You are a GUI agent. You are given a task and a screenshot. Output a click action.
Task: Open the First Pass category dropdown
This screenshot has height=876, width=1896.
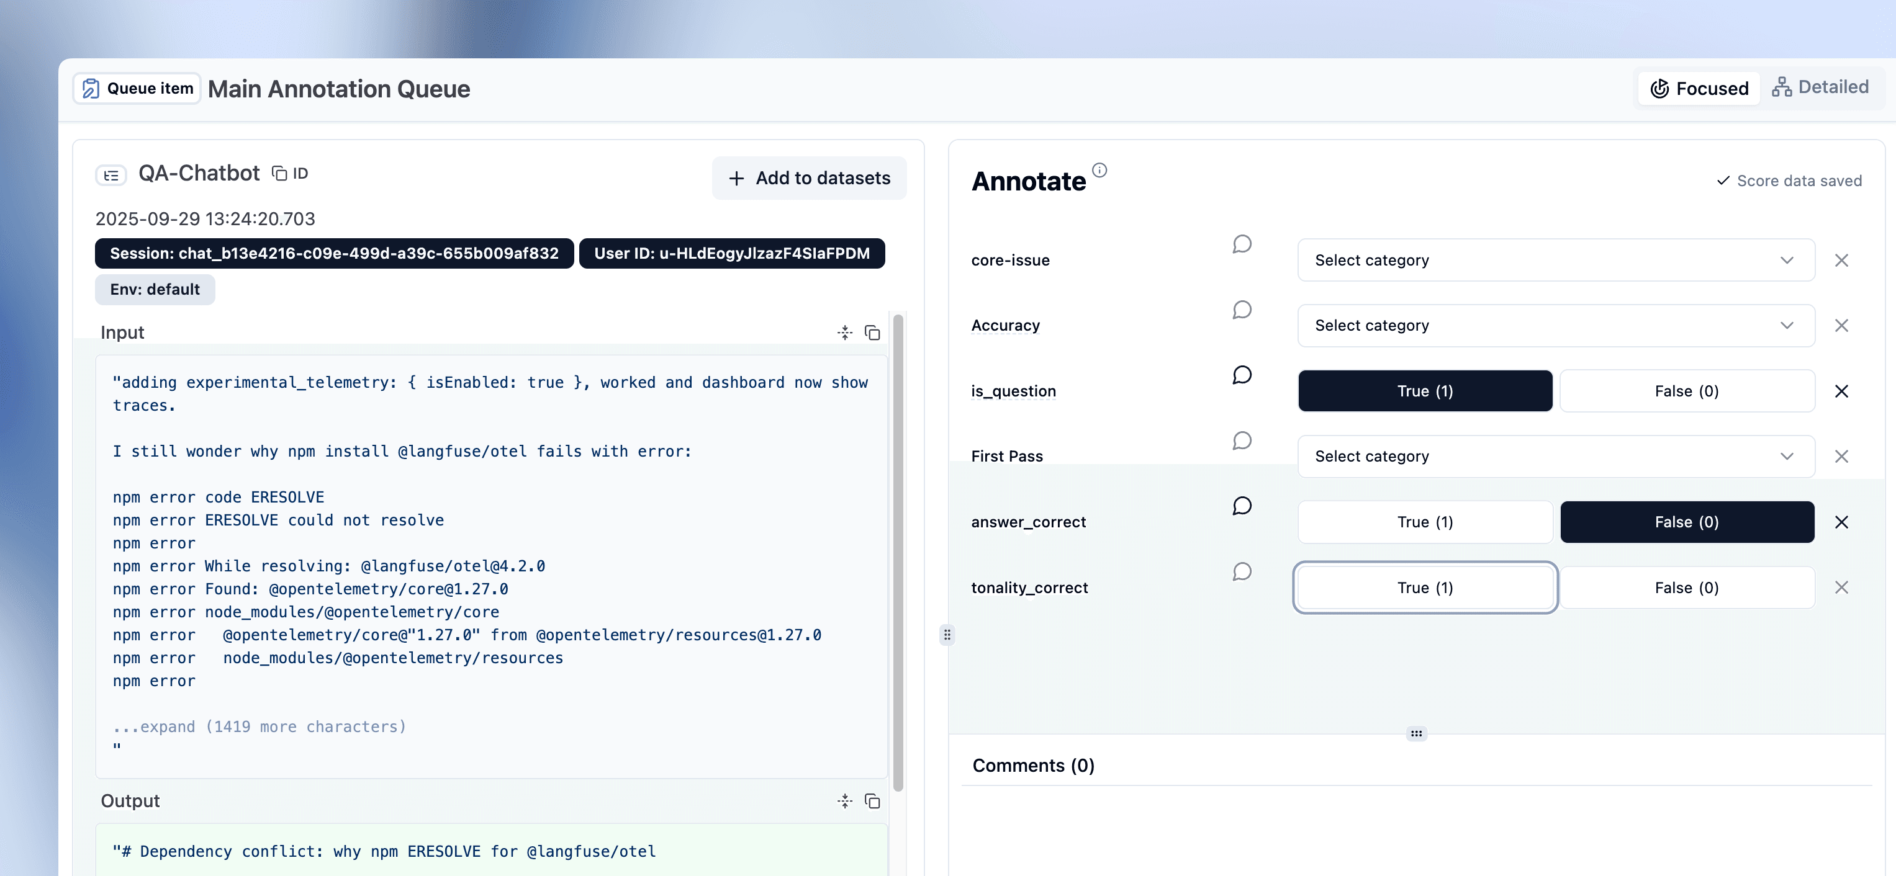coord(1555,457)
